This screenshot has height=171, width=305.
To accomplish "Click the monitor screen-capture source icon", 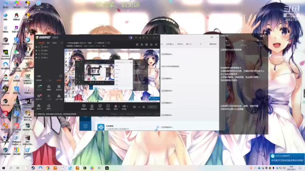I will [x=84, y=106].
